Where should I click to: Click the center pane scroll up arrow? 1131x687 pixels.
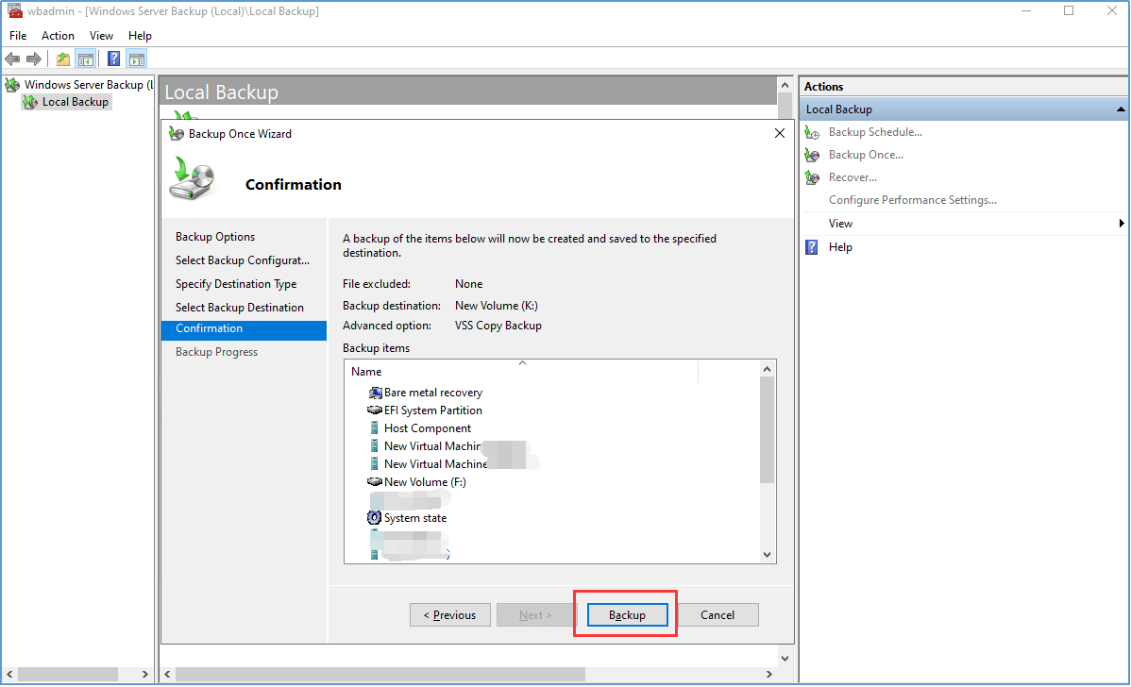(785, 85)
